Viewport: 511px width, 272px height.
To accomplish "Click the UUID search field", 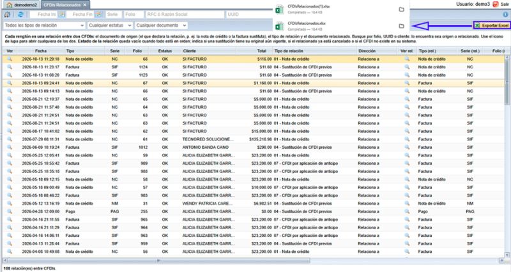I will (x=248, y=14).
